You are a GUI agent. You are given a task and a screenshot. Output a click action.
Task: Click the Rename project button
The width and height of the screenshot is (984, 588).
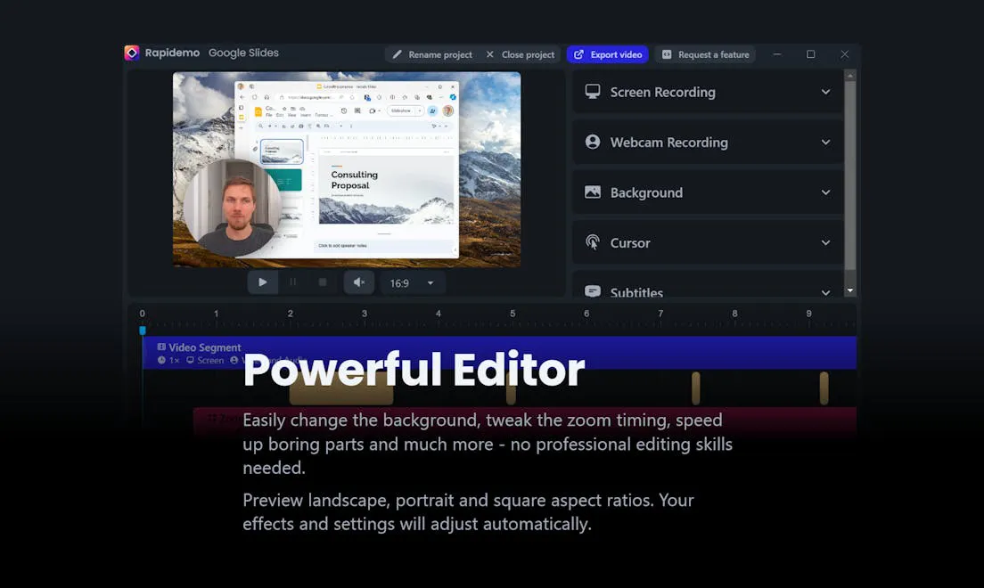pos(432,54)
